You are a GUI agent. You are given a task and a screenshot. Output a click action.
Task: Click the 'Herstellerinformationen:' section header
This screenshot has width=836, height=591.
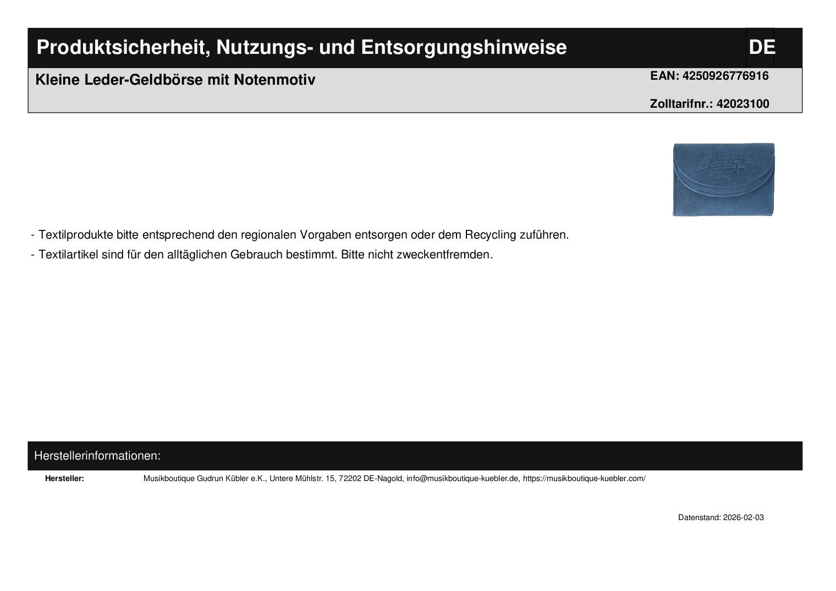(97, 456)
